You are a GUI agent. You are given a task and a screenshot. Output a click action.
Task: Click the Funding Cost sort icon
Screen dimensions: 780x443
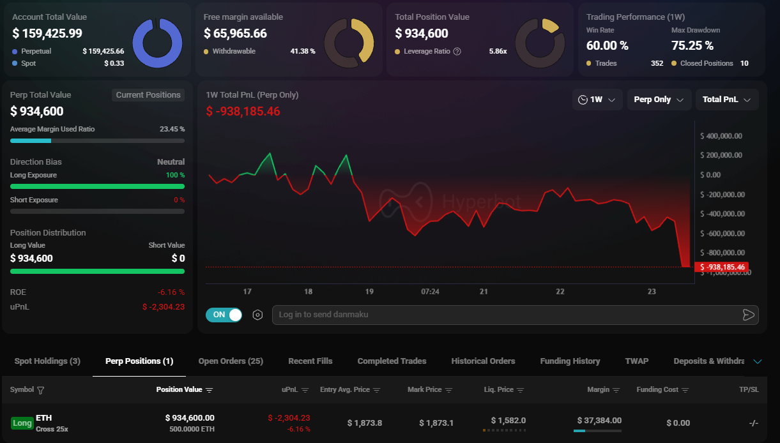tap(685, 390)
